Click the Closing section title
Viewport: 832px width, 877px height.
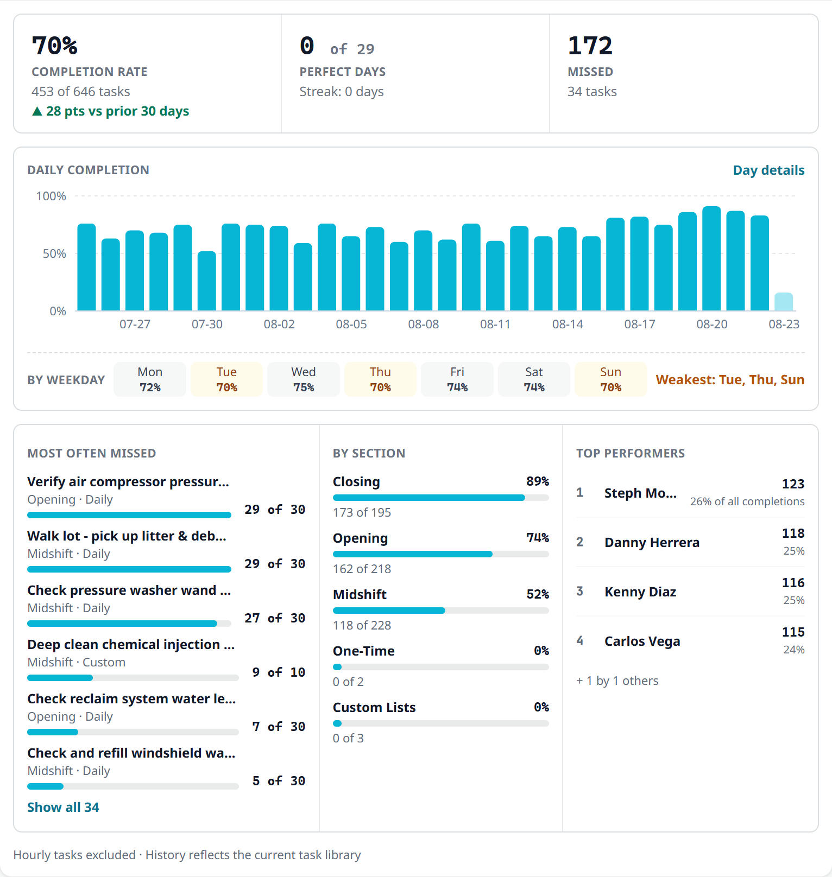click(356, 482)
